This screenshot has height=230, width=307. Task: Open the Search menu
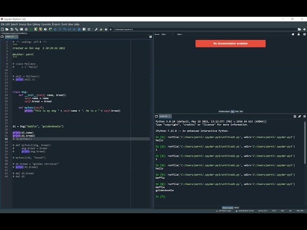(14, 24)
